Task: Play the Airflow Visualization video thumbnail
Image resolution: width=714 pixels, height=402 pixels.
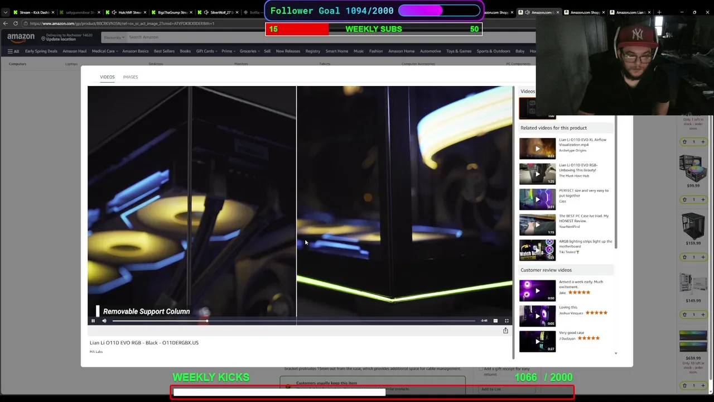Action: tap(537, 149)
